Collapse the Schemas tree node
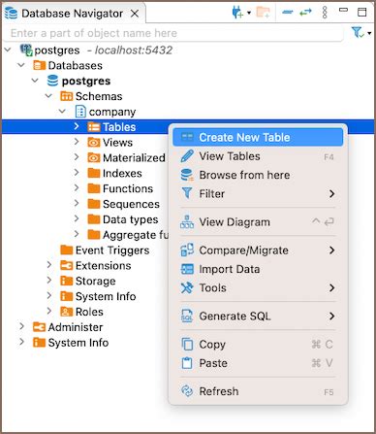Screen dimensions: 376x434 (48, 96)
